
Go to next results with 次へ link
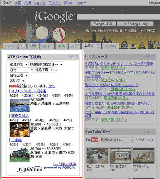(x=52, y=86)
